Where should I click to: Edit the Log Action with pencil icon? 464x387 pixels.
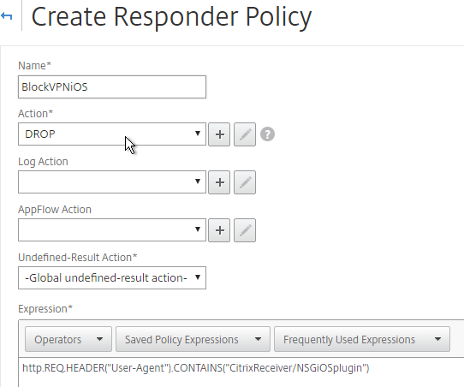[x=245, y=182]
